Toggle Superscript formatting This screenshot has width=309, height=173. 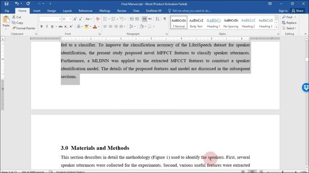pyautogui.click(x=71, y=26)
